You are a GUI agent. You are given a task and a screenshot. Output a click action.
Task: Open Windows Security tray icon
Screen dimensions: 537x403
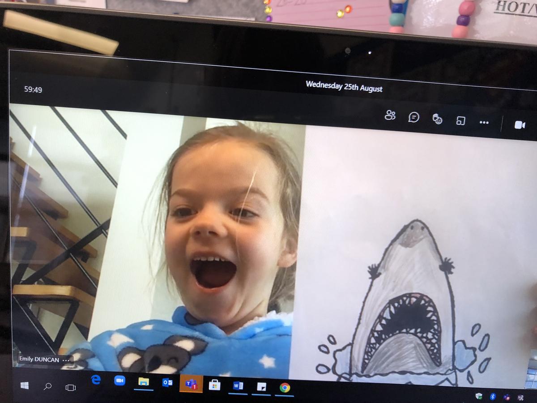click(479, 396)
